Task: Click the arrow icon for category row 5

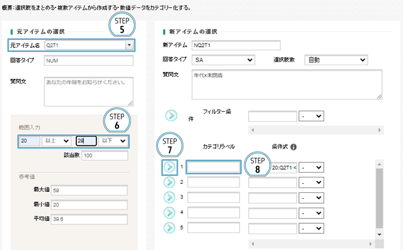Action: pyautogui.click(x=169, y=228)
